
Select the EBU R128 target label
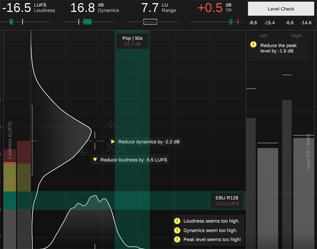(x=227, y=201)
